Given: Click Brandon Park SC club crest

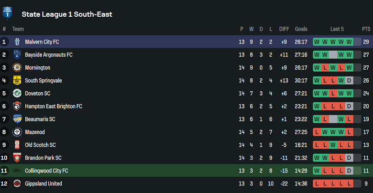Looking at the screenshot, I should click(x=17, y=158).
